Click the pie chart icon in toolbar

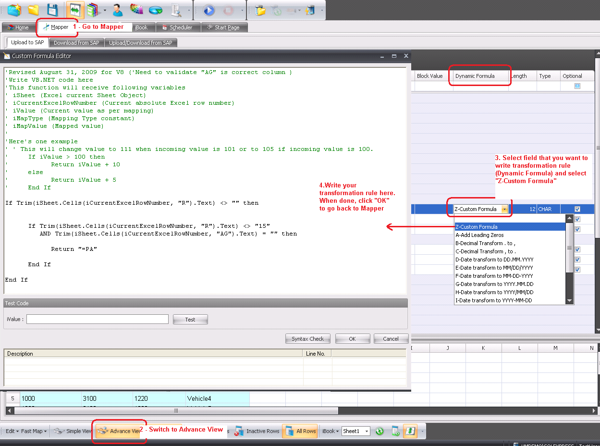pyautogui.click(x=155, y=10)
